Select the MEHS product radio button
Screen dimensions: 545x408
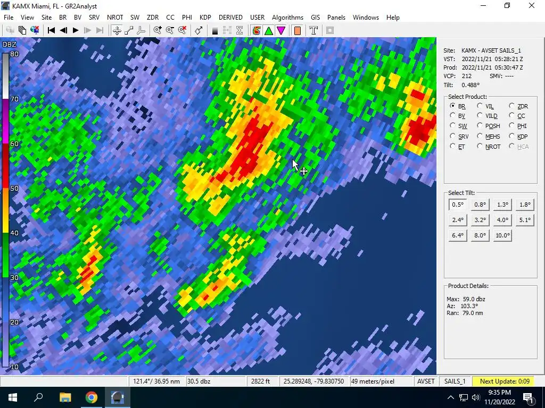[480, 136]
